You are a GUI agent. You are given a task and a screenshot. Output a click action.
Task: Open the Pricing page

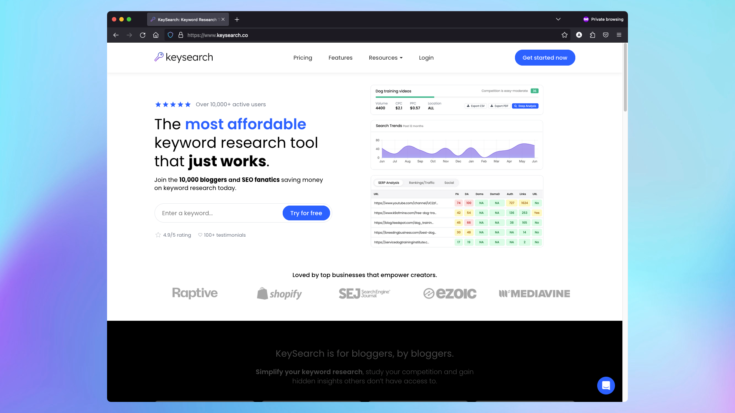click(x=303, y=58)
